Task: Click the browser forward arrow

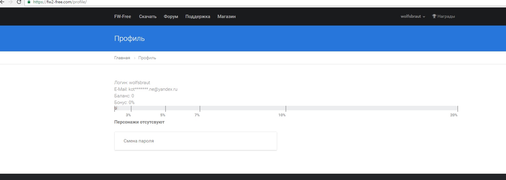Action: [x=11, y=2]
